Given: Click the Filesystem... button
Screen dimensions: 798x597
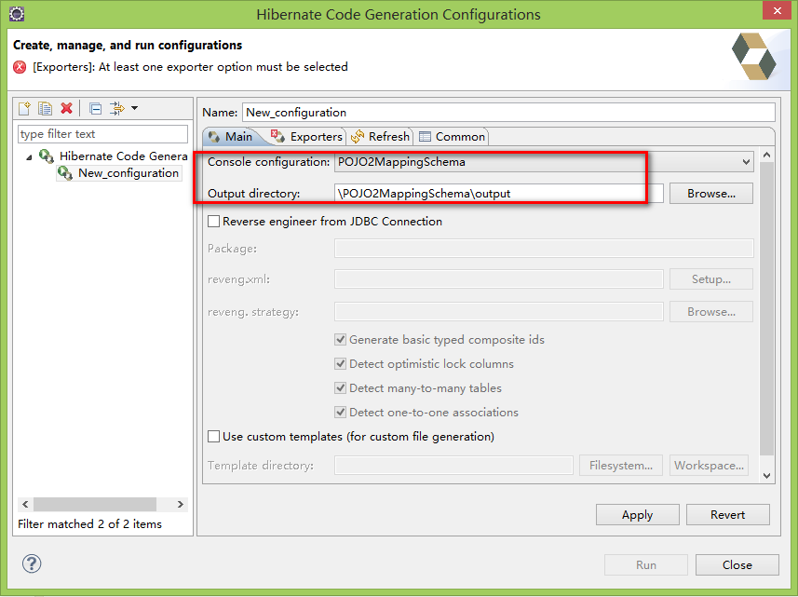Looking at the screenshot, I should pyautogui.click(x=621, y=465).
